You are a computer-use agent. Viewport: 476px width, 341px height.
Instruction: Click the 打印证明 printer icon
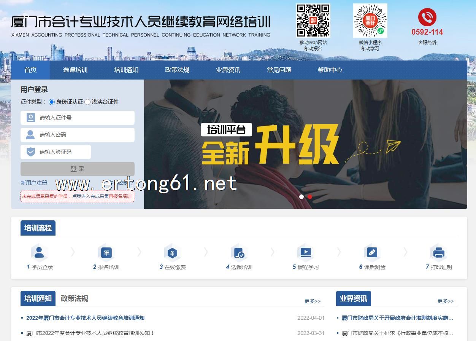click(439, 253)
